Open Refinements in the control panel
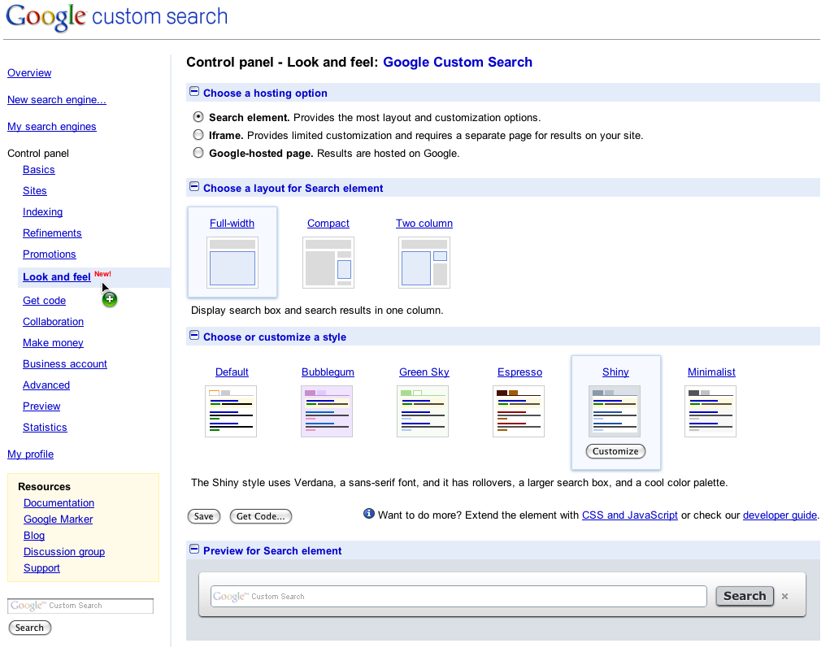The image size is (830, 652). click(52, 233)
